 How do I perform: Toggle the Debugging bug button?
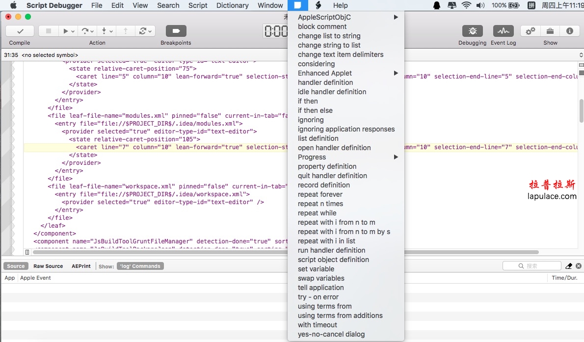coord(473,31)
